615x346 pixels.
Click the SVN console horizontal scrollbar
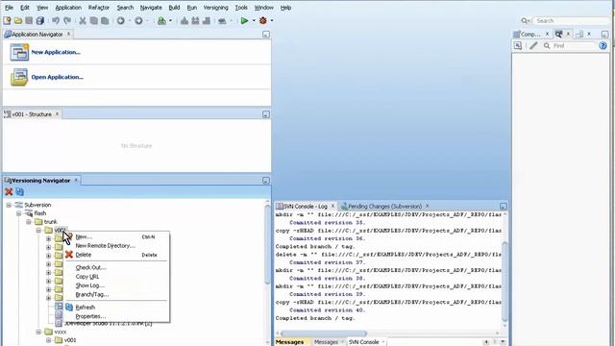click(324, 334)
